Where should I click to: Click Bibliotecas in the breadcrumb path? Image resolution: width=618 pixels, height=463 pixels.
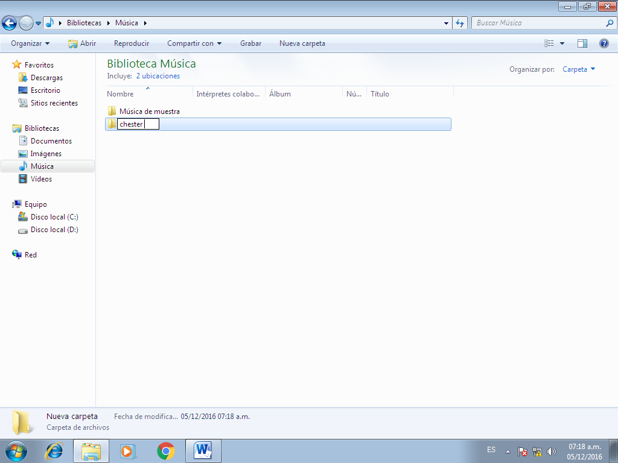click(84, 22)
